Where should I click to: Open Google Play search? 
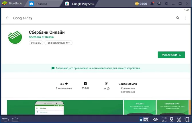point(178,18)
